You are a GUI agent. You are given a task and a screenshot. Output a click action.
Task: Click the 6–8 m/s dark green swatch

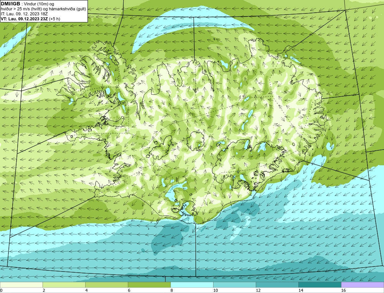[x=149, y=285]
